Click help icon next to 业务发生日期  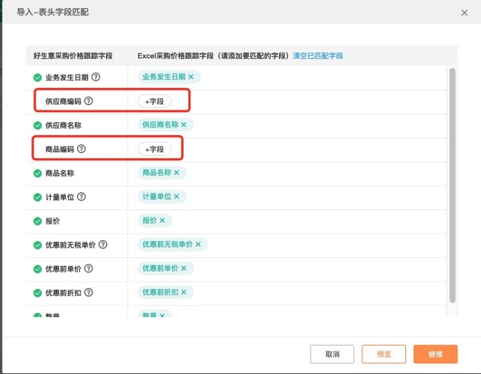coord(96,77)
